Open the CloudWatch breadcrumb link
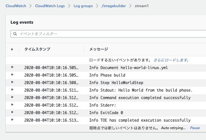Screen dimensions: 206x140 pos(16,6)
